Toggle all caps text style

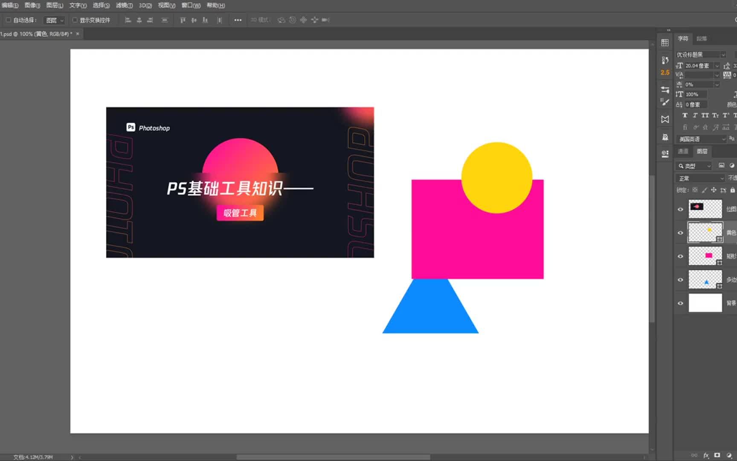(x=705, y=116)
